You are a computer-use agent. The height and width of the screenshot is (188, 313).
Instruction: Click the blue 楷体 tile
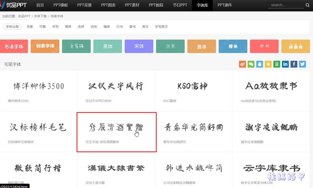click(233, 46)
